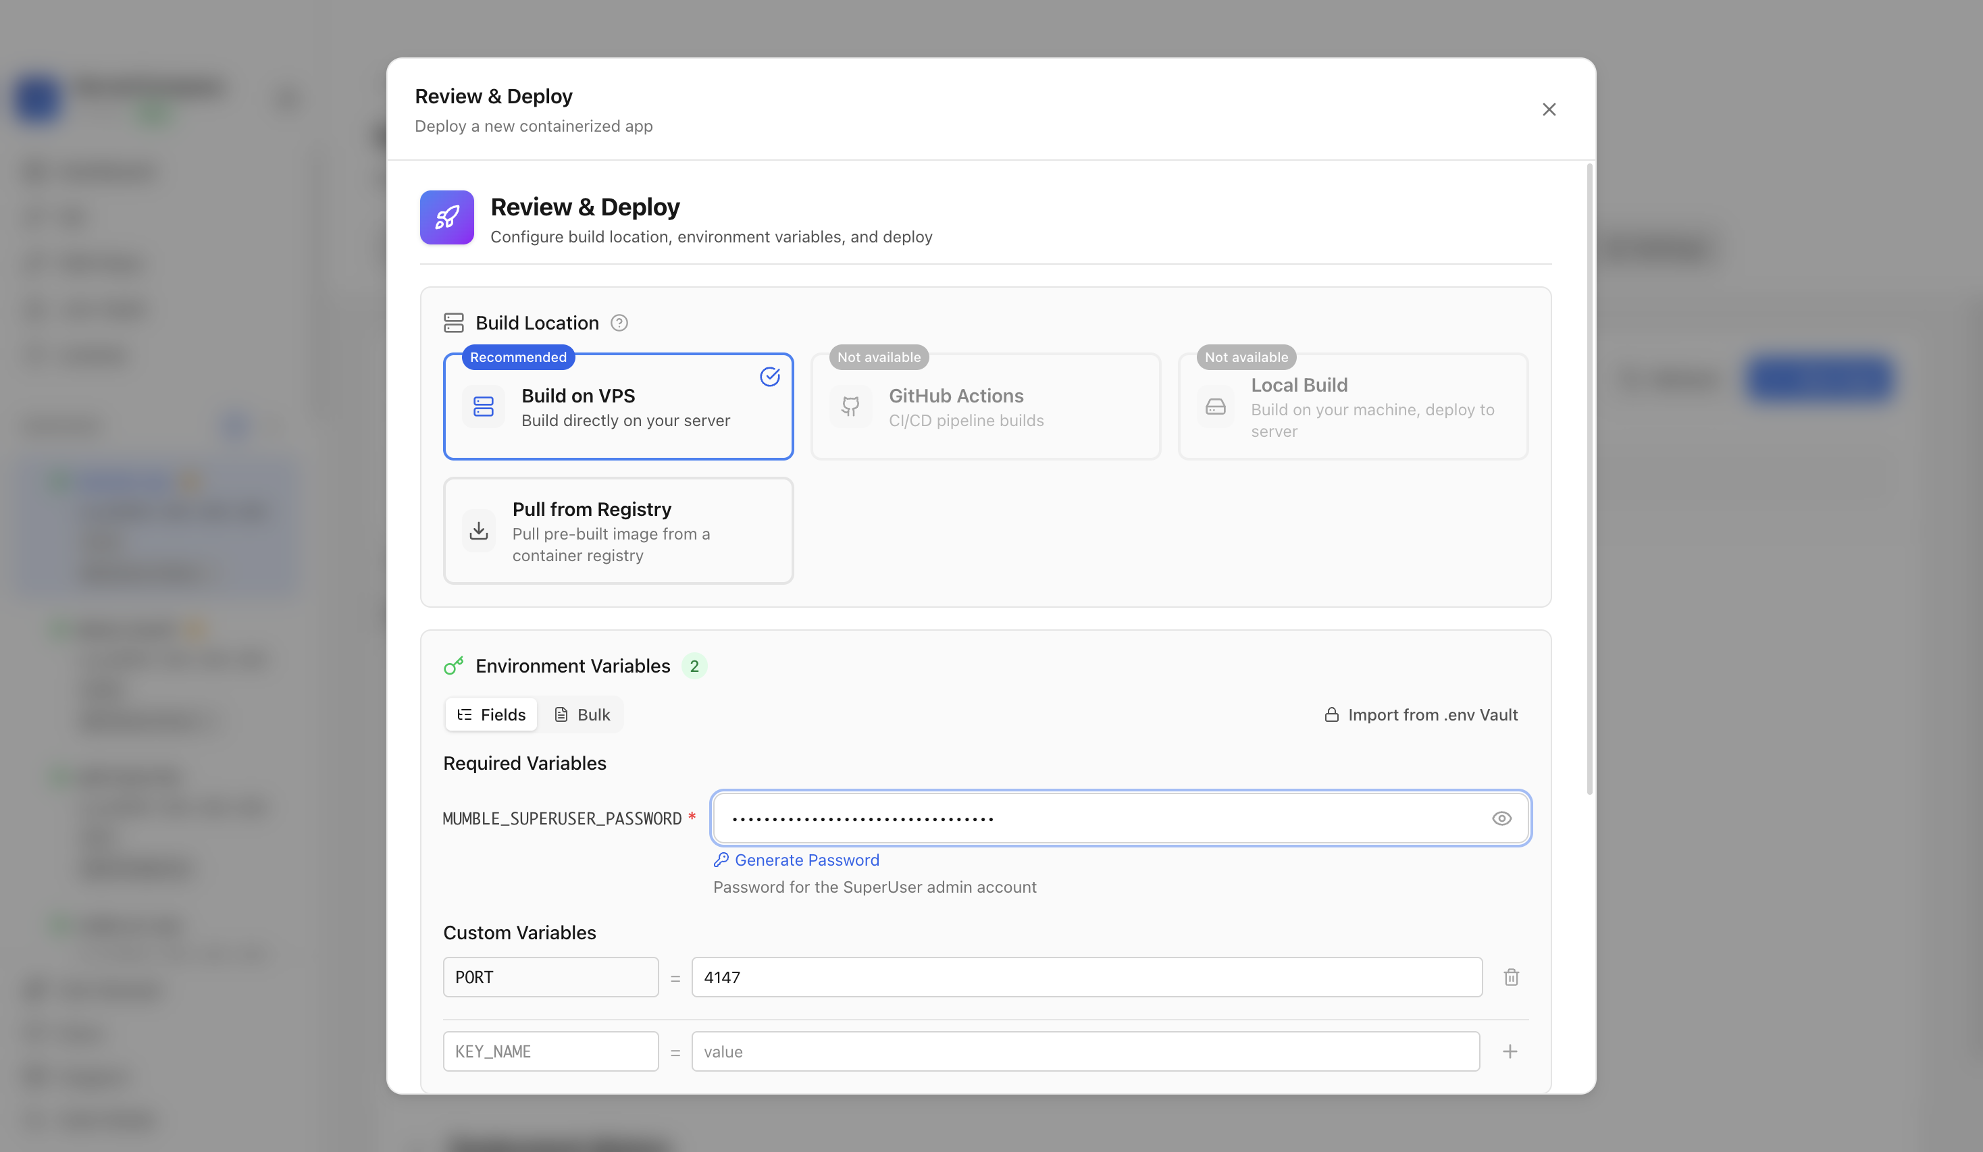Click 'Deploy a new containerized app' subtitle
Image resolution: width=1983 pixels, height=1152 pixels.
(x=534, y=126)
